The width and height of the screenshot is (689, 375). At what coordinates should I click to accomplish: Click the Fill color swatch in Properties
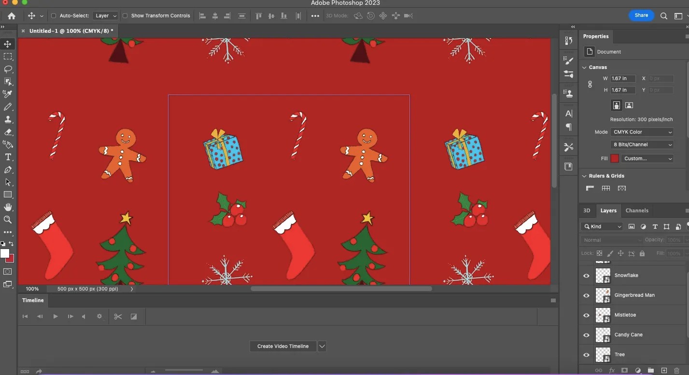[x=614, y=158]
